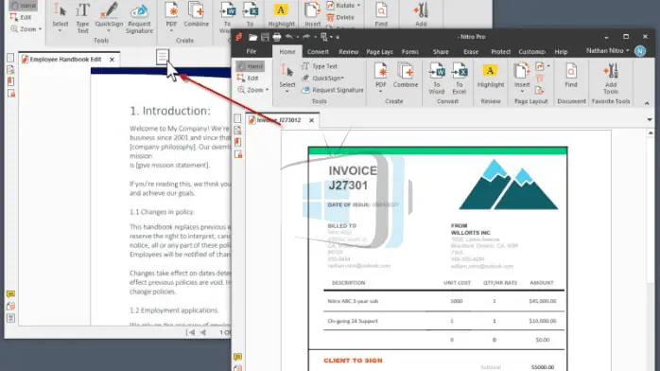Click Find in back window ribbon
Screen dimensions: 660x371
tap(381, 15)
